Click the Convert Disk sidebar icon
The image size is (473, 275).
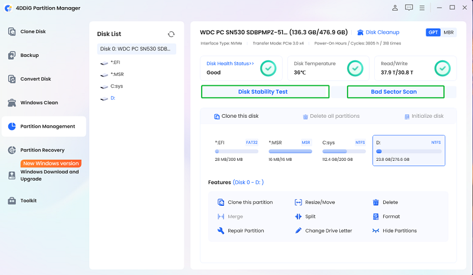click(x=12, y=79)
